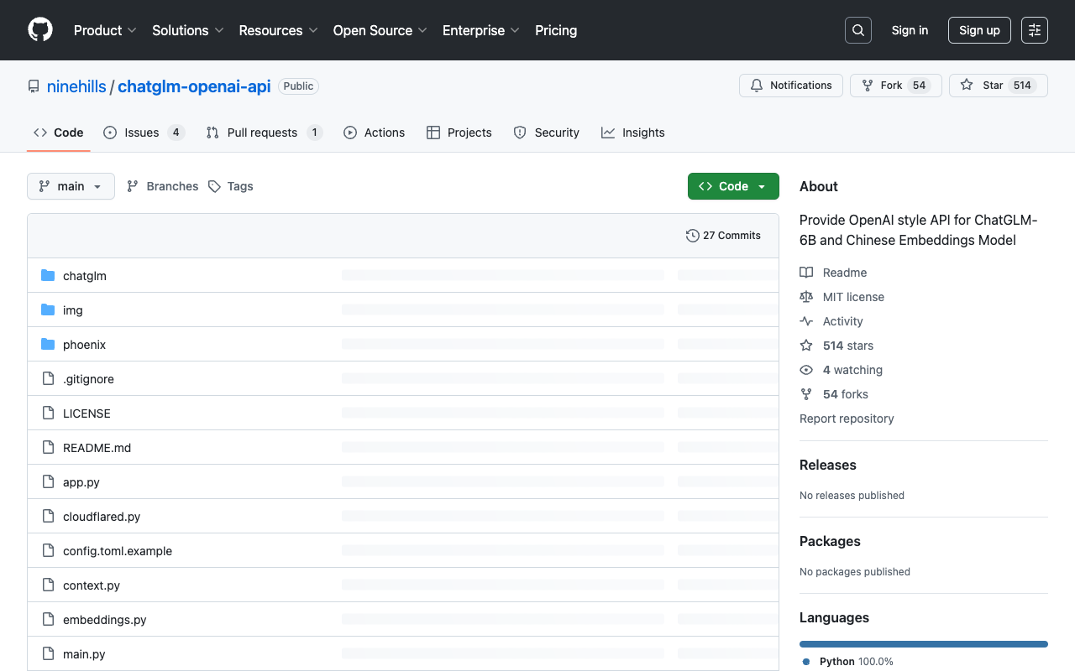1075x671 pixels.
Task: Open the Releases heading link
Action: 828,465
